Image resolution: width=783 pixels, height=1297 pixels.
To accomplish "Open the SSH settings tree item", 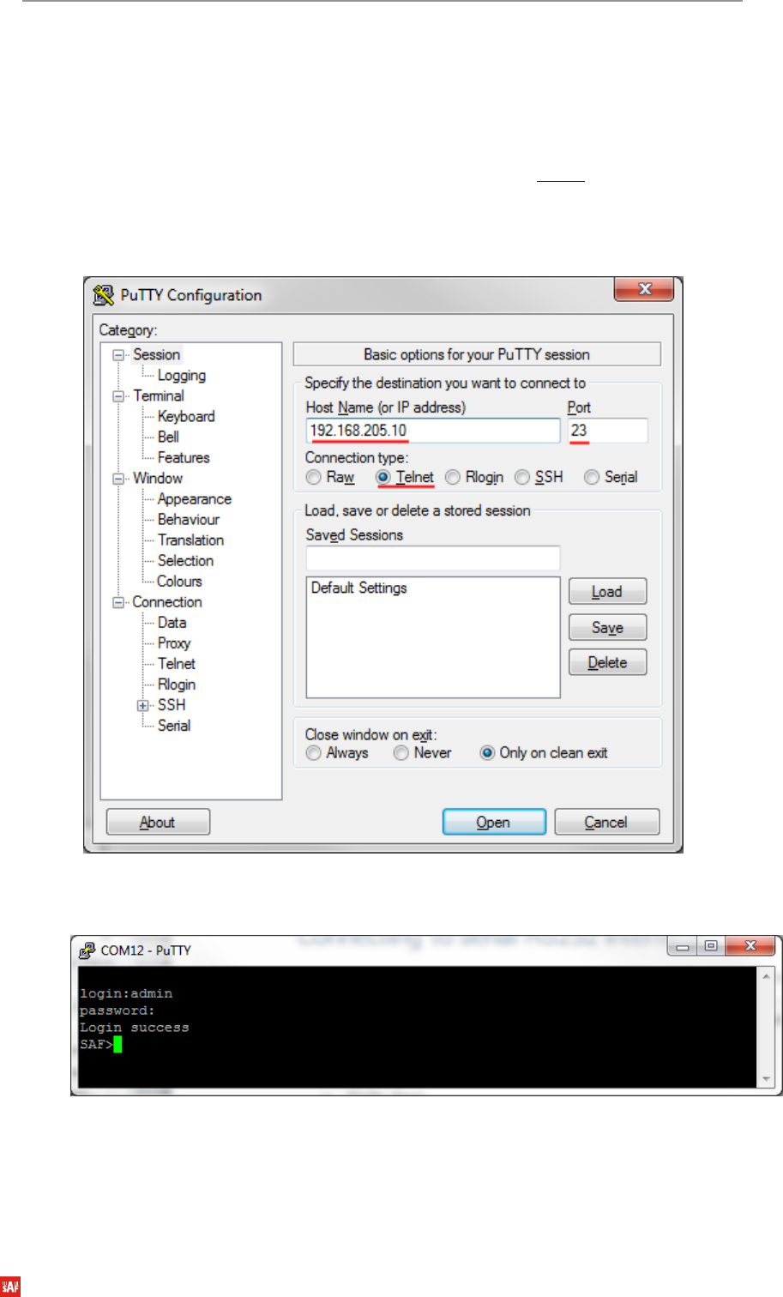I will point(172,705).
